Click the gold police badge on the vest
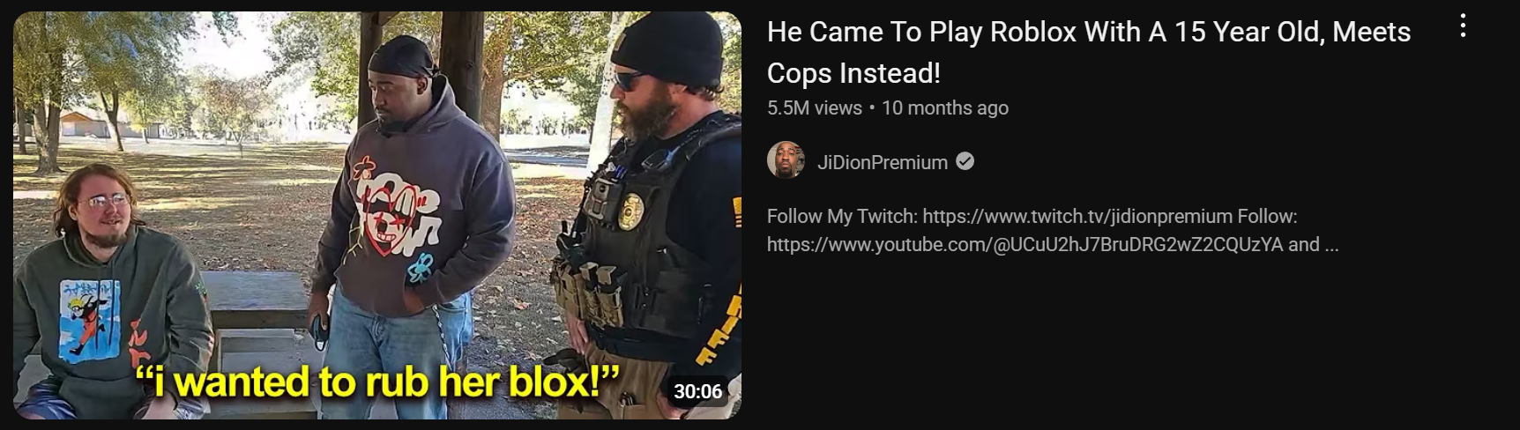The image size is (1520, 430). pyautogui.click(x=630, y=211)
